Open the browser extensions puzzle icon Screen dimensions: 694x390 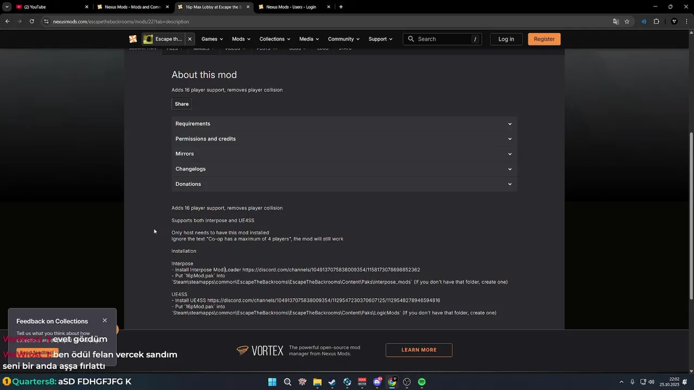(x=656, y=22)
